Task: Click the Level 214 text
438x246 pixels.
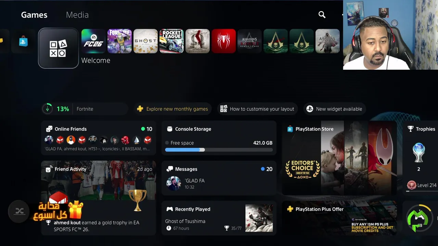Action: tap(427, 185)
